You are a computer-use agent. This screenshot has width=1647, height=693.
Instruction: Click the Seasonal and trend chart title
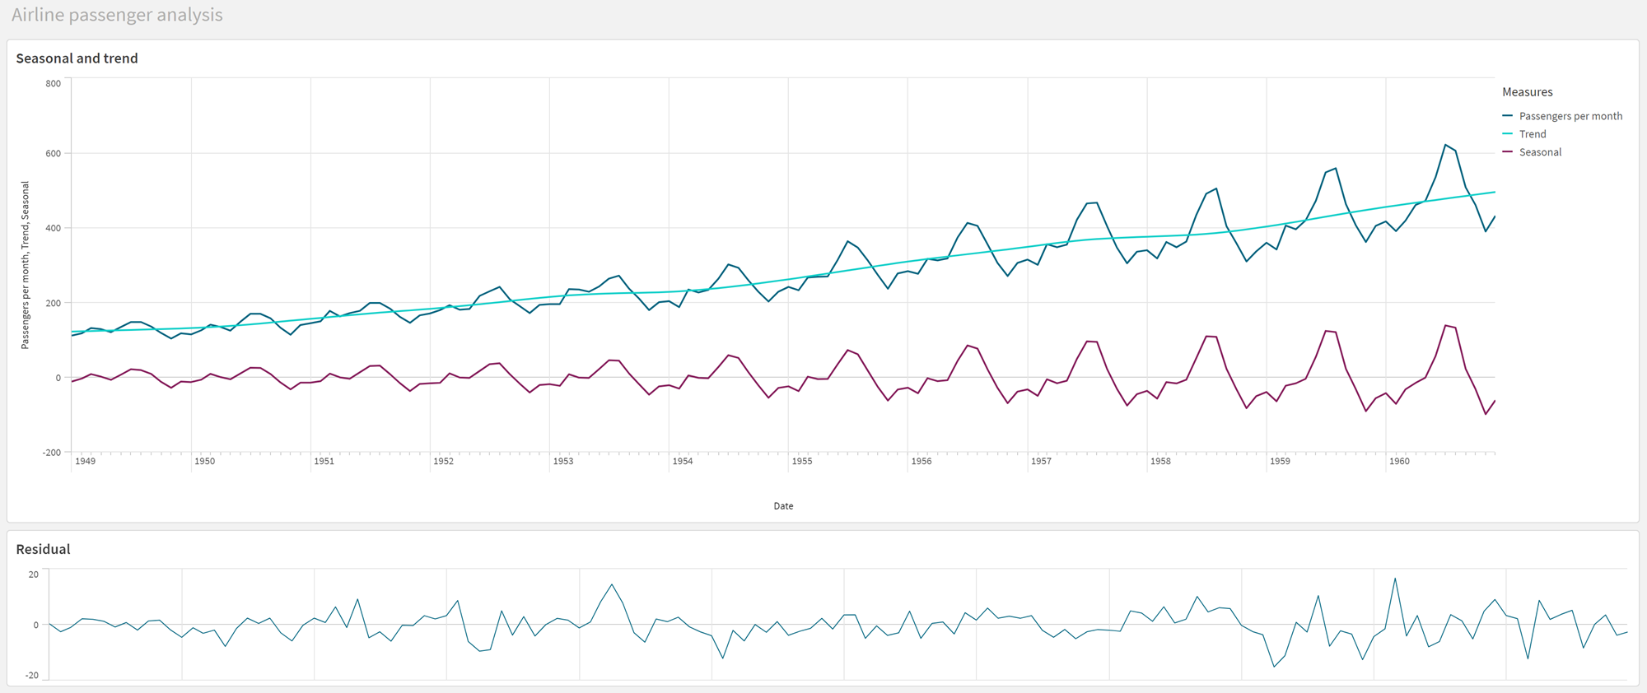77,58
